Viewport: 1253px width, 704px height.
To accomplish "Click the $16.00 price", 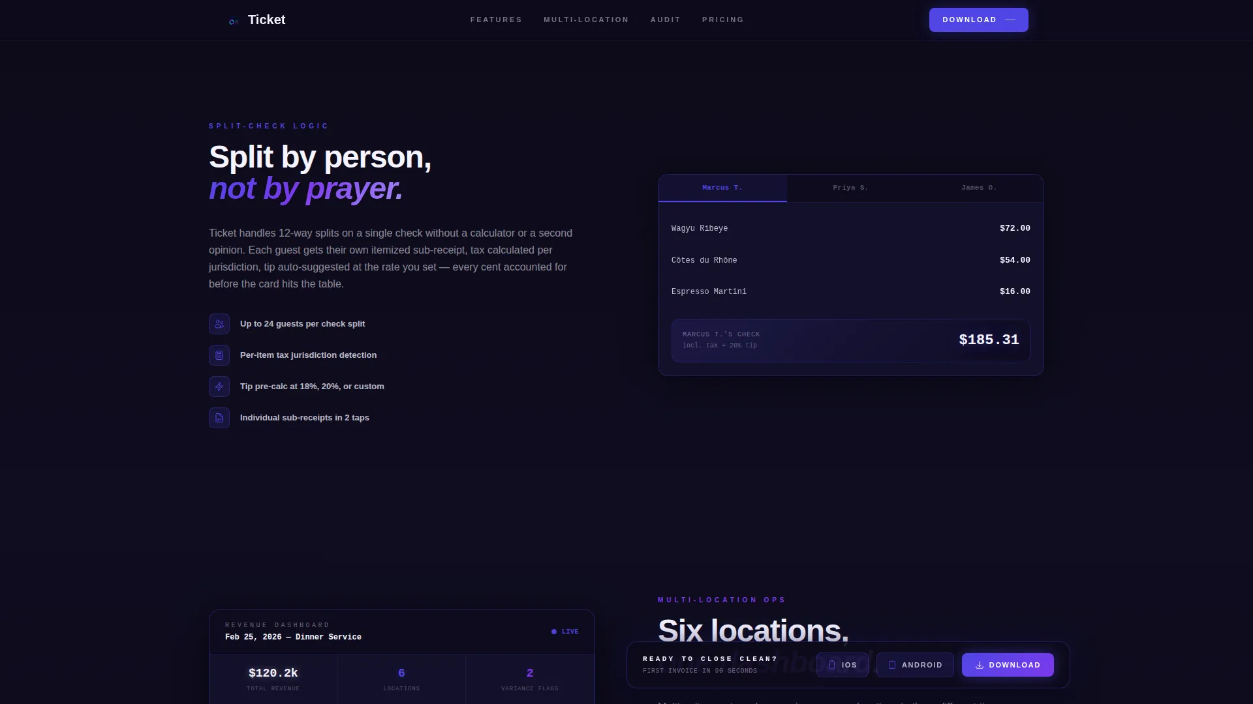I will (x=1015, y=291).
